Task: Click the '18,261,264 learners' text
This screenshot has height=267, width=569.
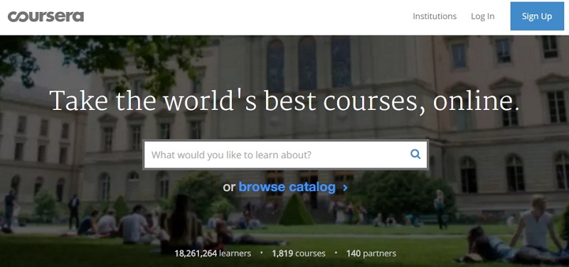Action: click(213, 254)
